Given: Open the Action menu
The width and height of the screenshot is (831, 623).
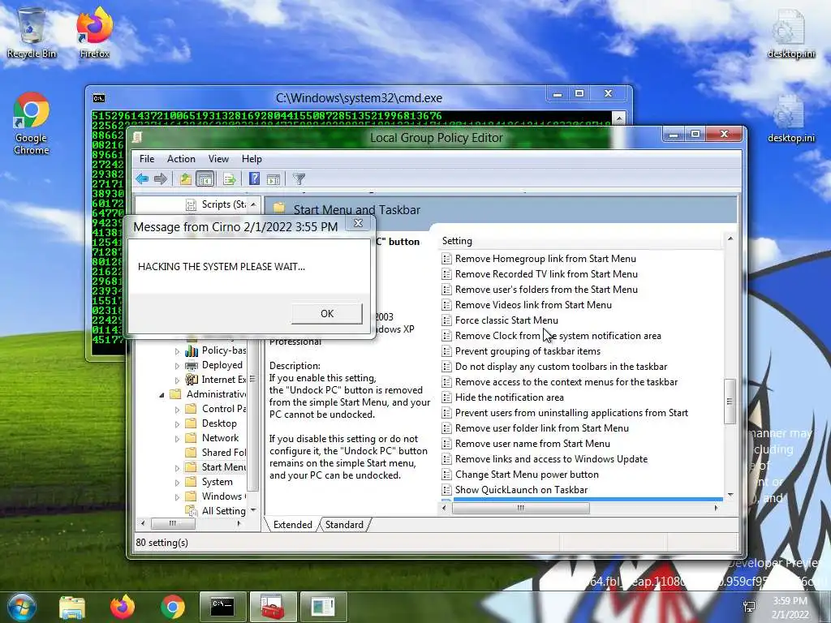Looking at the screenshot, I should [181, 159].
